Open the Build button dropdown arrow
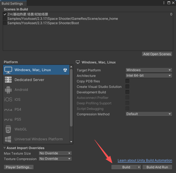The image size is (176, 173). [x=139, y=167]
